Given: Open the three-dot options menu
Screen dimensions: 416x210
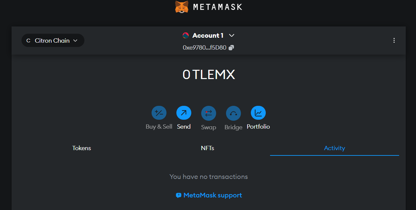Looking at the screenshot, I should (x=394, y=40).
